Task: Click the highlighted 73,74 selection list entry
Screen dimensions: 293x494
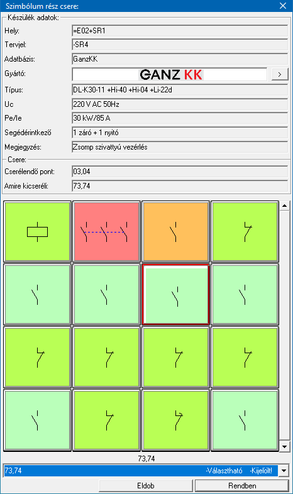Action: coord(141,471)
